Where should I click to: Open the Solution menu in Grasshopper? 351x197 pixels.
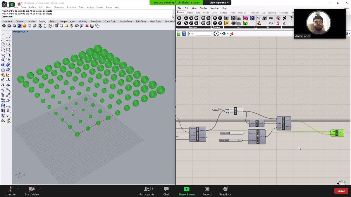[x=214, y=8]
